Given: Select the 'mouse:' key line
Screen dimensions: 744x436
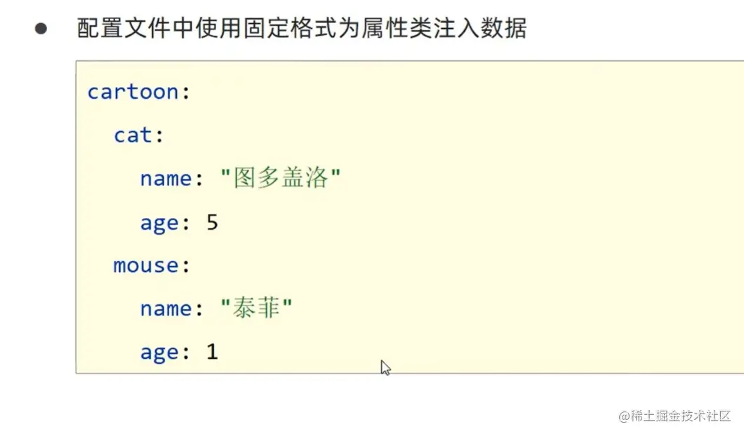Looking at the screenshot, I should pos(152,266).
